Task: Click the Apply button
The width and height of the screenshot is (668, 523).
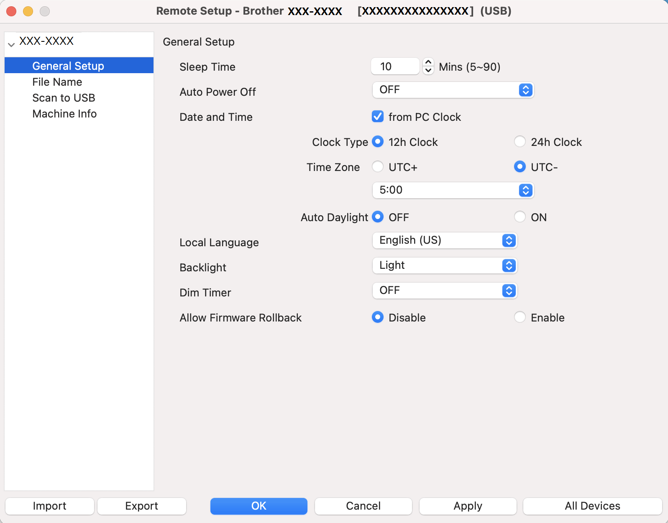Action: (x=468, y=506)
